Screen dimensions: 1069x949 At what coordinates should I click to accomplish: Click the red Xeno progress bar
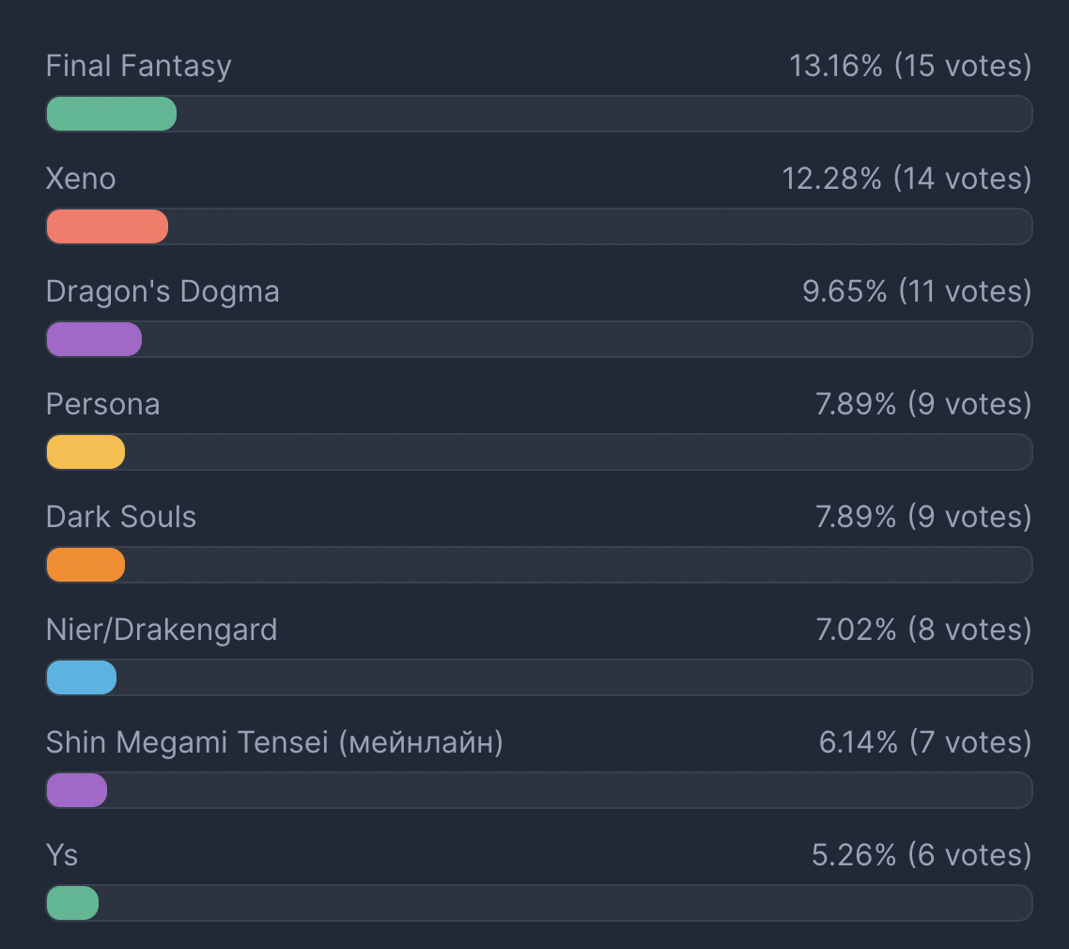(x=107, y=226)
